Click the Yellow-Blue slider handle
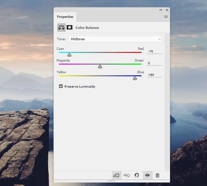The height and width of the screenshot is (186, 207). (x=135, y=78)
